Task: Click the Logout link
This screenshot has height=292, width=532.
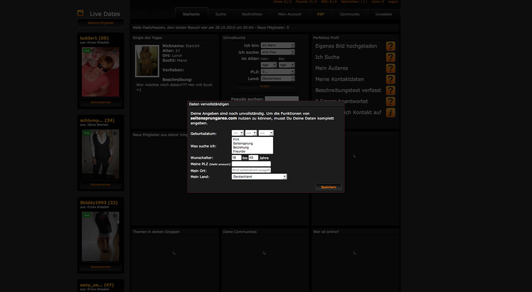Action: pyautogui.click(x=393, y=2)
